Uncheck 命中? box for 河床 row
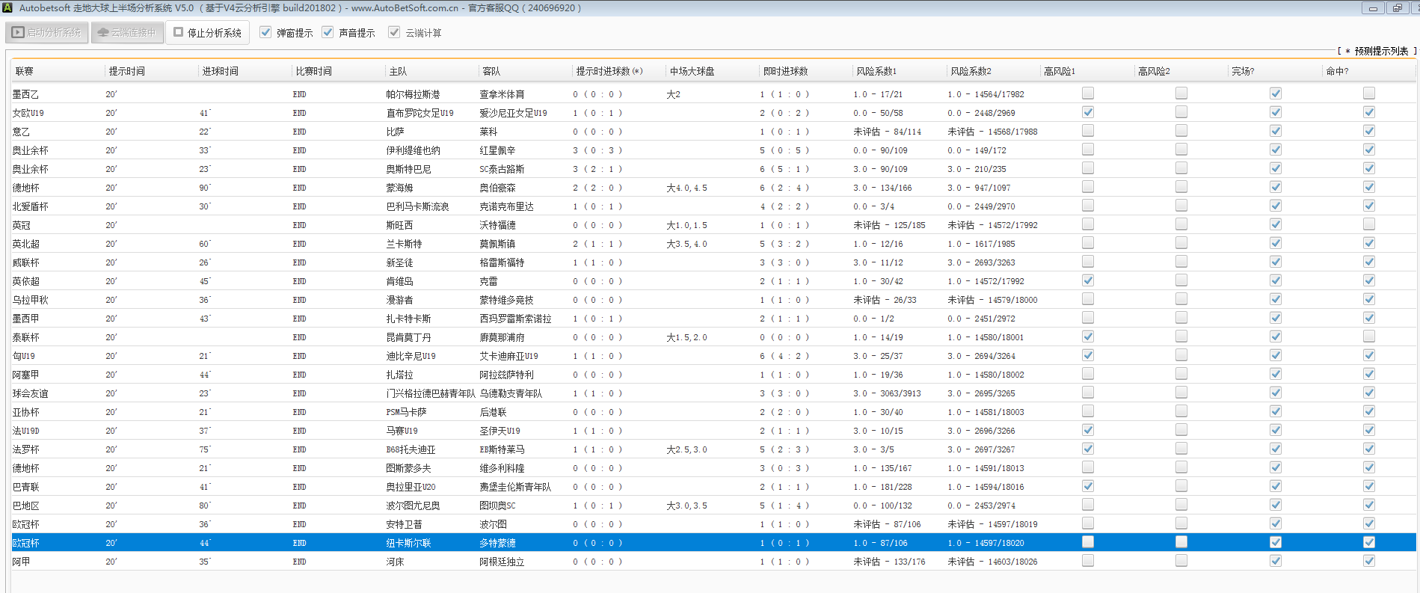 click(1368, 561)
